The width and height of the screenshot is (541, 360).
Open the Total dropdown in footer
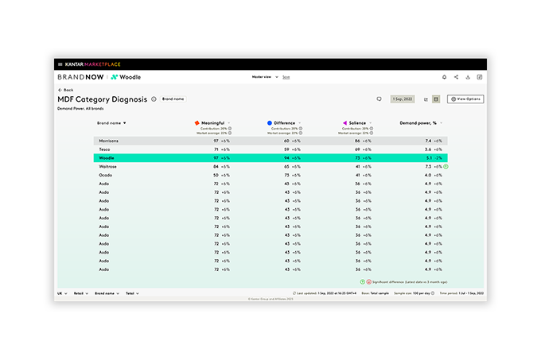tap(132, 293)
